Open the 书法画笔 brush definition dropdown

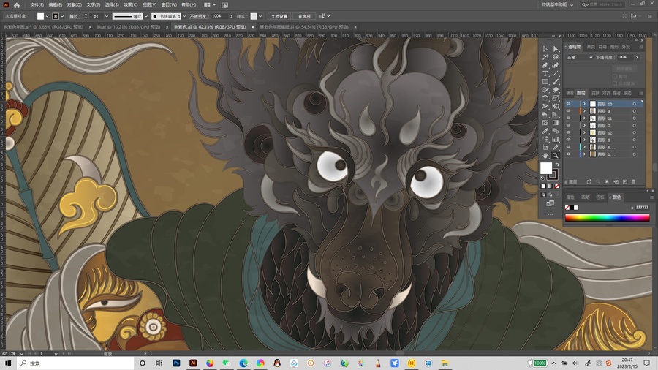(184, 16)
